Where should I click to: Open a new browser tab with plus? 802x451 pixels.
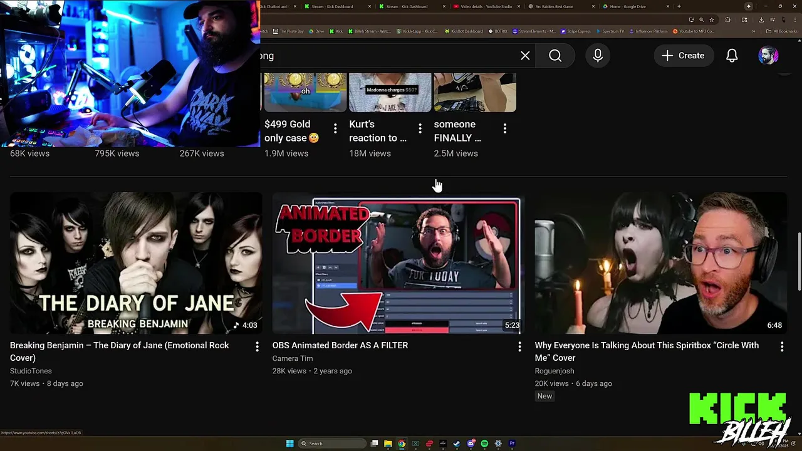(679, 6)
